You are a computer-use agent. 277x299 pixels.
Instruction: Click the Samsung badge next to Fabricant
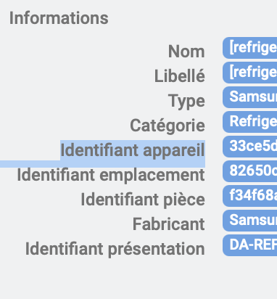250,221
